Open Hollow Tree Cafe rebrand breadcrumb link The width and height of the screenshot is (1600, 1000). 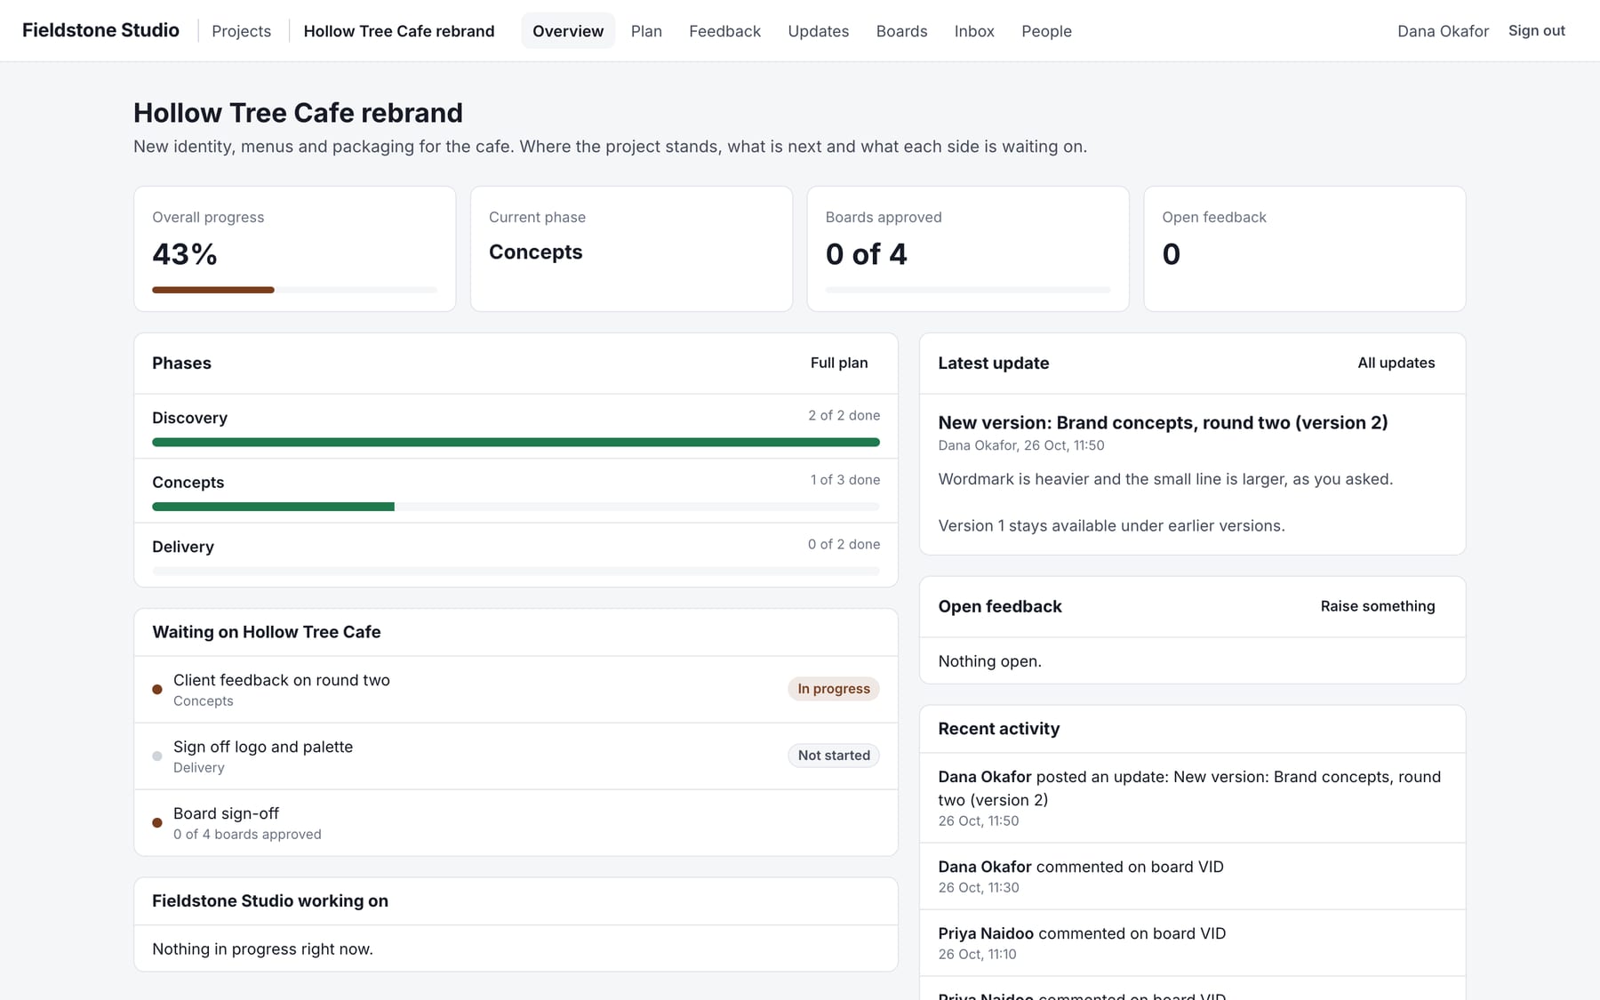399,31
